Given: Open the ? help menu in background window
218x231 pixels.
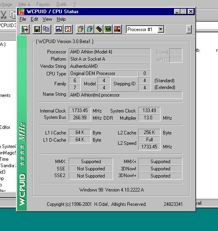Looking at the screenshot, I should click(x=74, y=4).
